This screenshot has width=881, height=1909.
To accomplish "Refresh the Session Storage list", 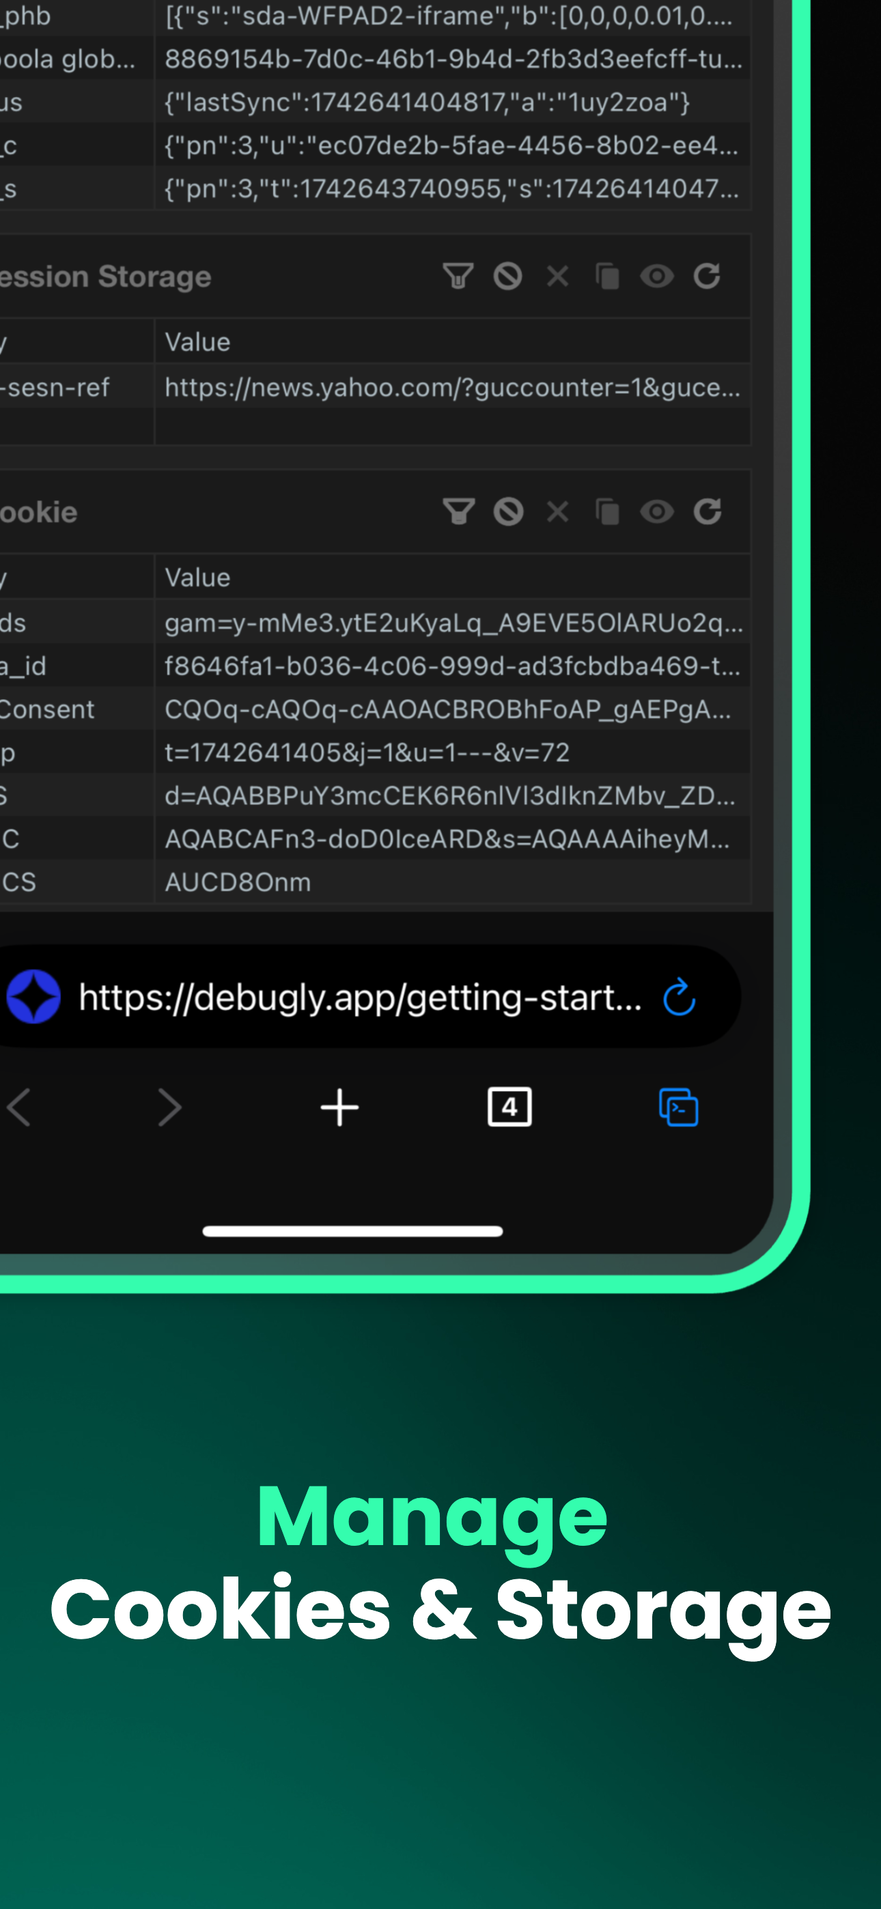I will 707,277.
